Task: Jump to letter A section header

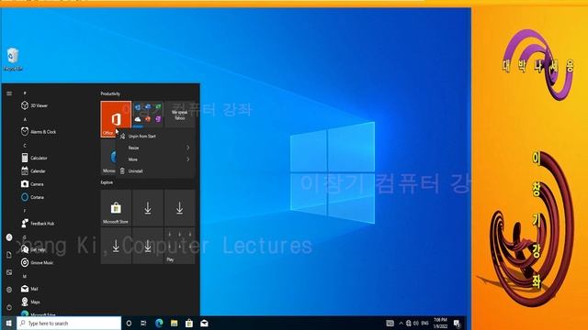Action: pos(25,119)
